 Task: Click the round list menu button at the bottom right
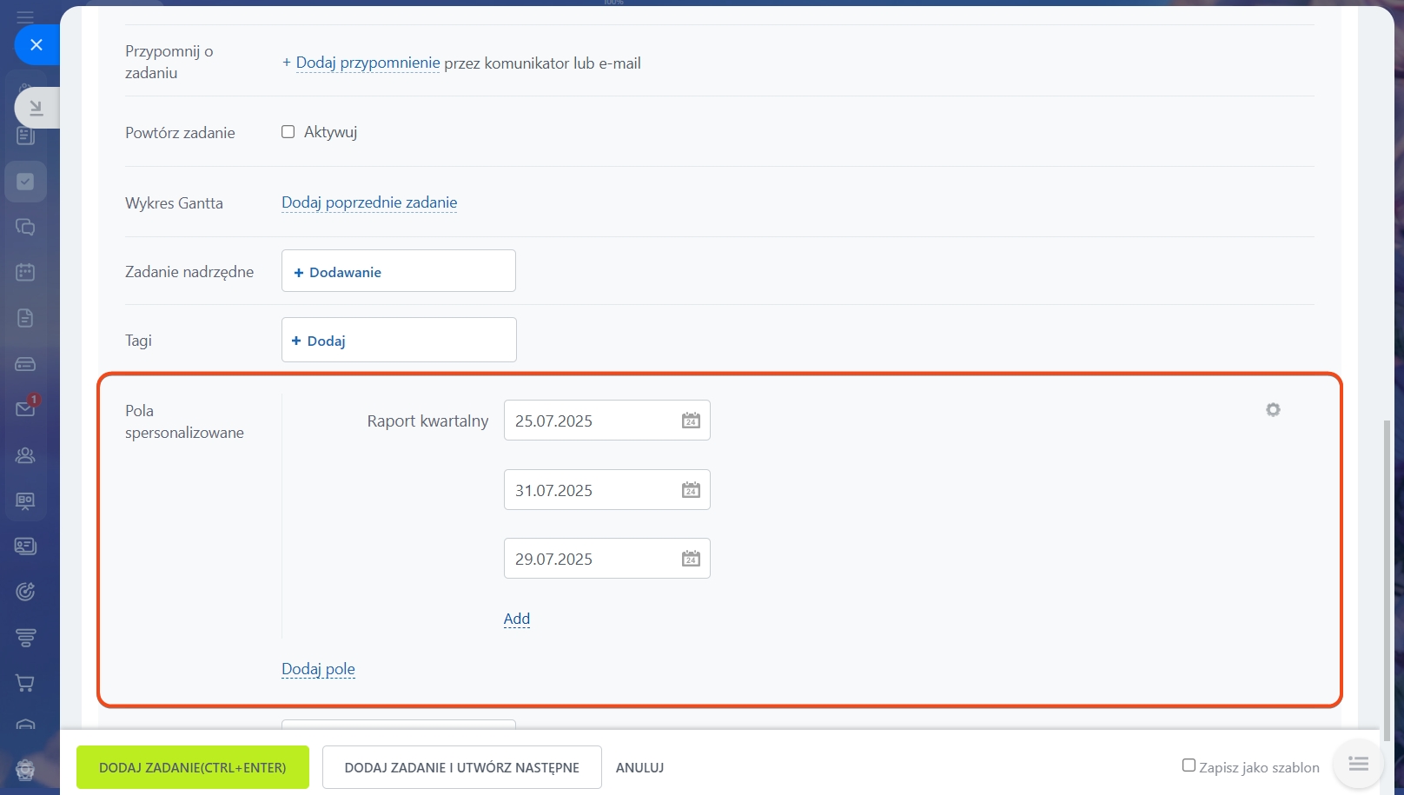[1358, 764]
